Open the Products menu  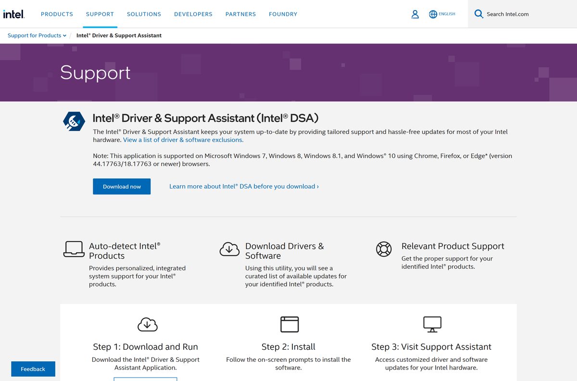tap(57, 14)
